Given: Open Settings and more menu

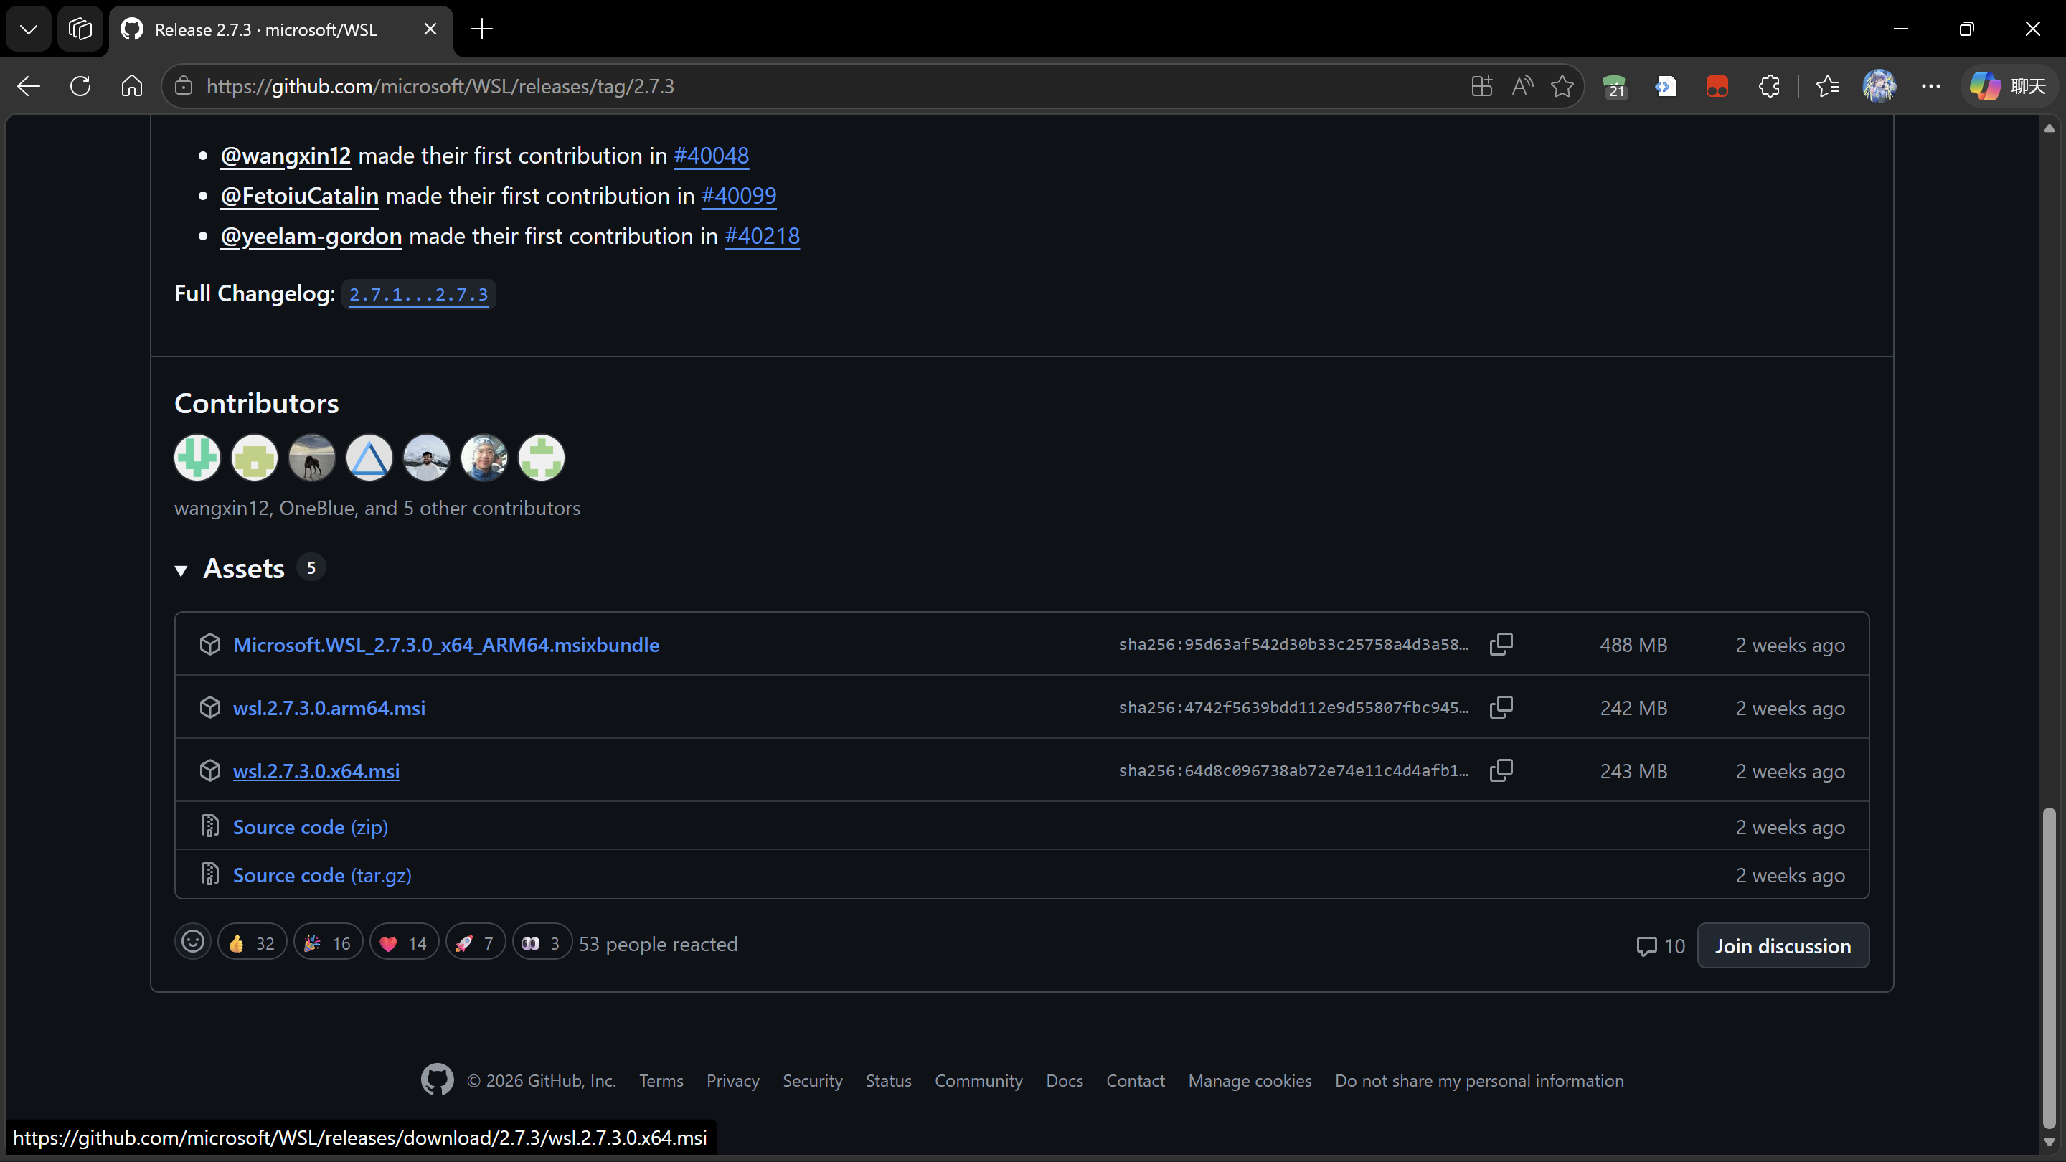Looking at the screenshot, I should pyautogui.click(x=1931, y=86).
